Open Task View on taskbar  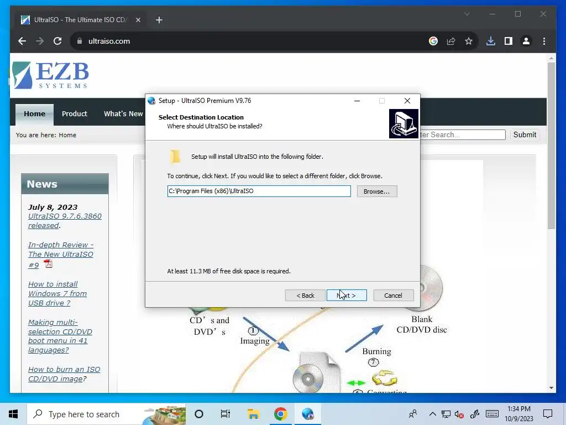[226, 414]
